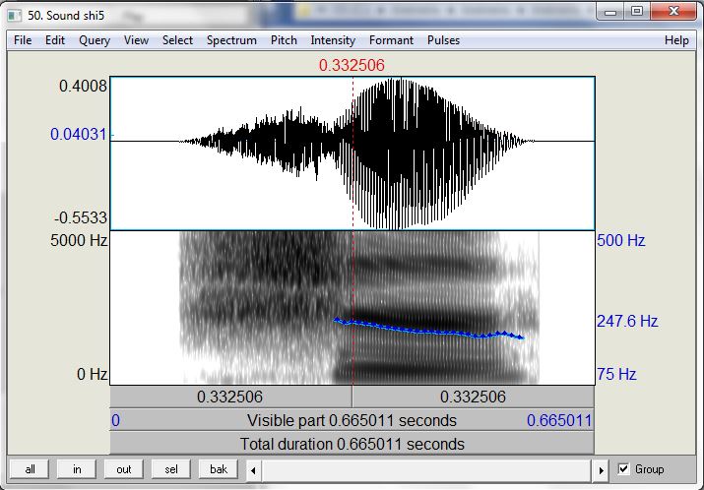Click the blue window end time 0.665011
This screenshot has width=704, height=490.
pos(559,421)
